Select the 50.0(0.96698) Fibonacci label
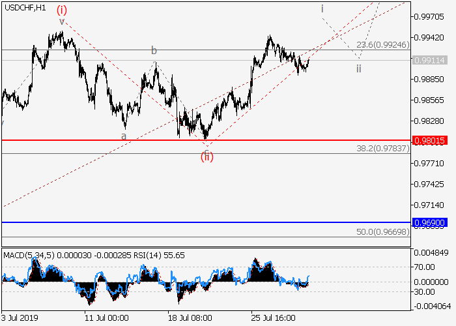The width and height of the screenshot is (456, 326). [382, 231]
